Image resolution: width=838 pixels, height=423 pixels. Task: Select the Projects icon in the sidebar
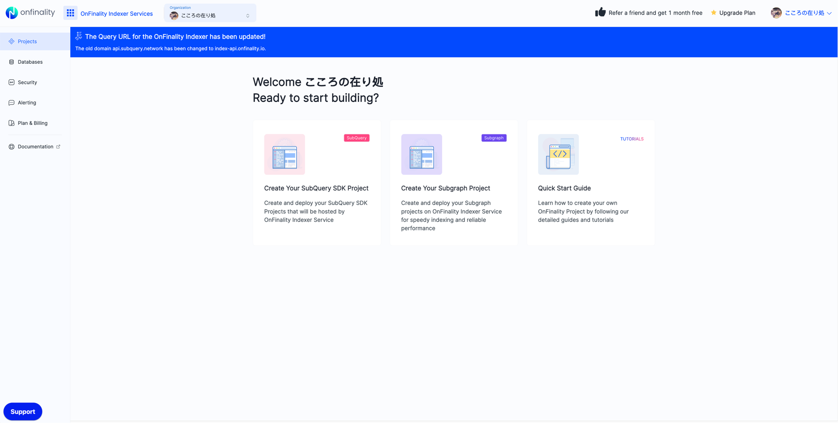coord(11,41)
